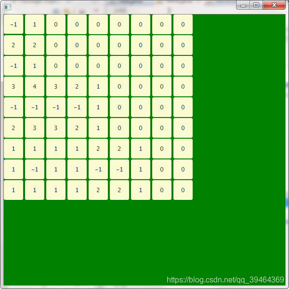This screenshot has height=289, width=289.
Task: Click the 0 tile in row 9, column 9
Action: point(183,190)
